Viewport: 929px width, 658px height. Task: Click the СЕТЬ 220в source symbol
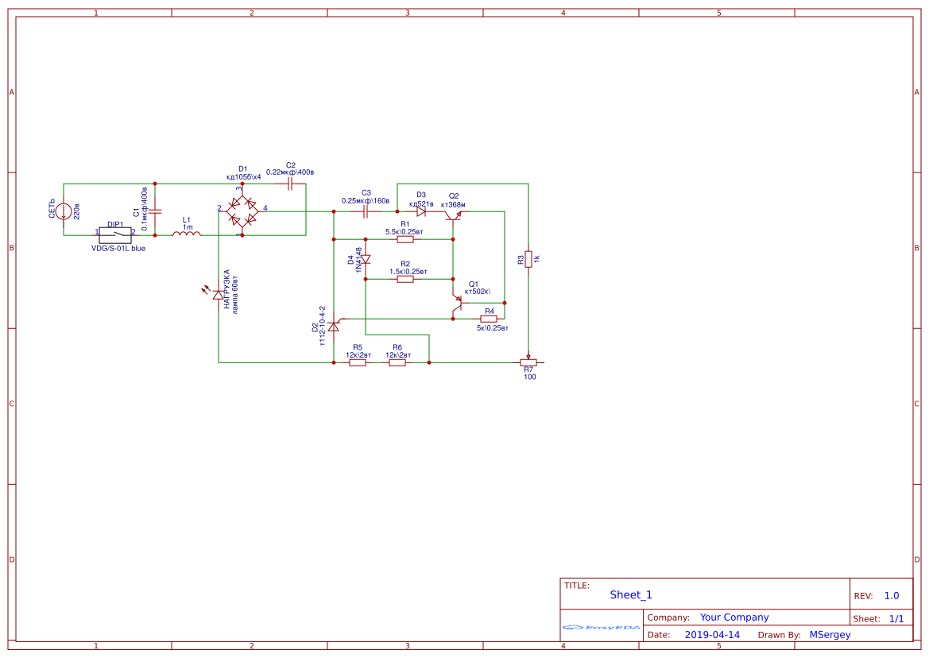tap(64, 211)
